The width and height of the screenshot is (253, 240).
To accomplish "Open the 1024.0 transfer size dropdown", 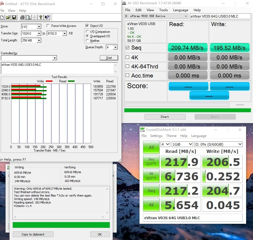I will 39,33.
